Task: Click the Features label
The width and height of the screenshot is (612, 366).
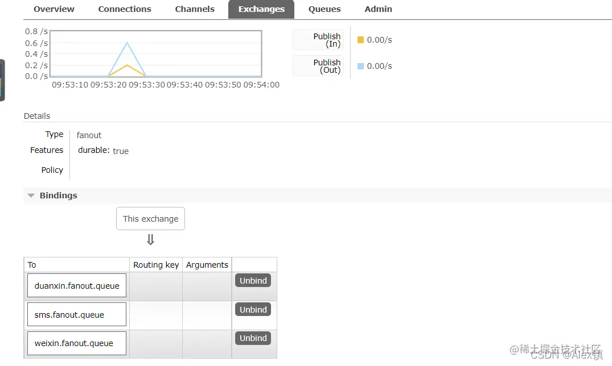Action: click(x=47, y=150)
